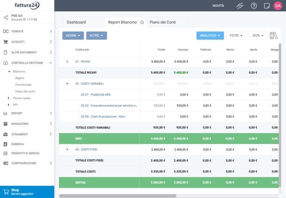
Task: Click the Totale column header
Action: pyautogui.click(x=161, y=49)
